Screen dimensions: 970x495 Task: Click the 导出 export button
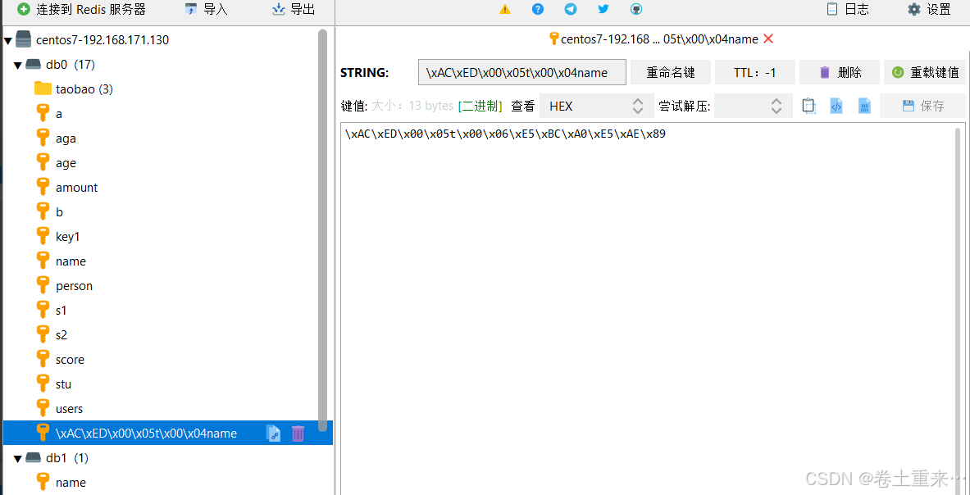click(294, 9)
